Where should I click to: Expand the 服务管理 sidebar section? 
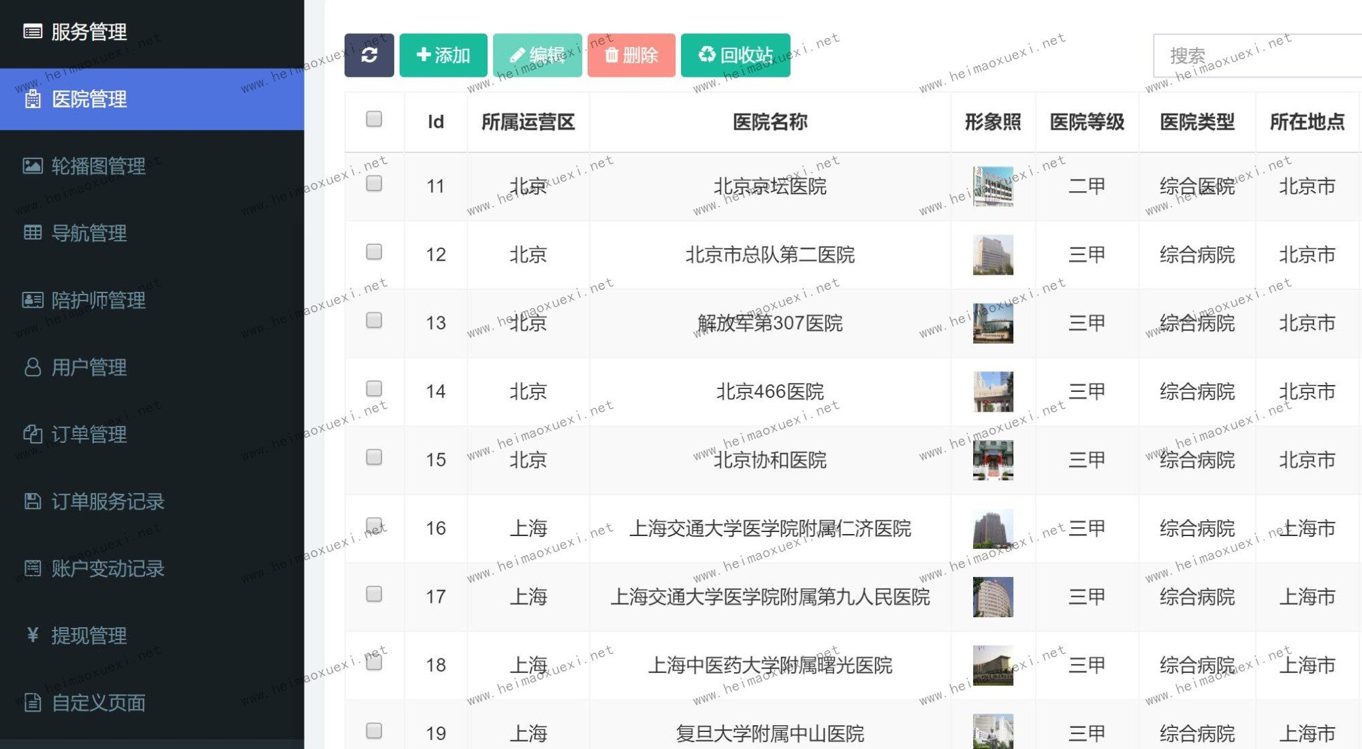(89, 31)
